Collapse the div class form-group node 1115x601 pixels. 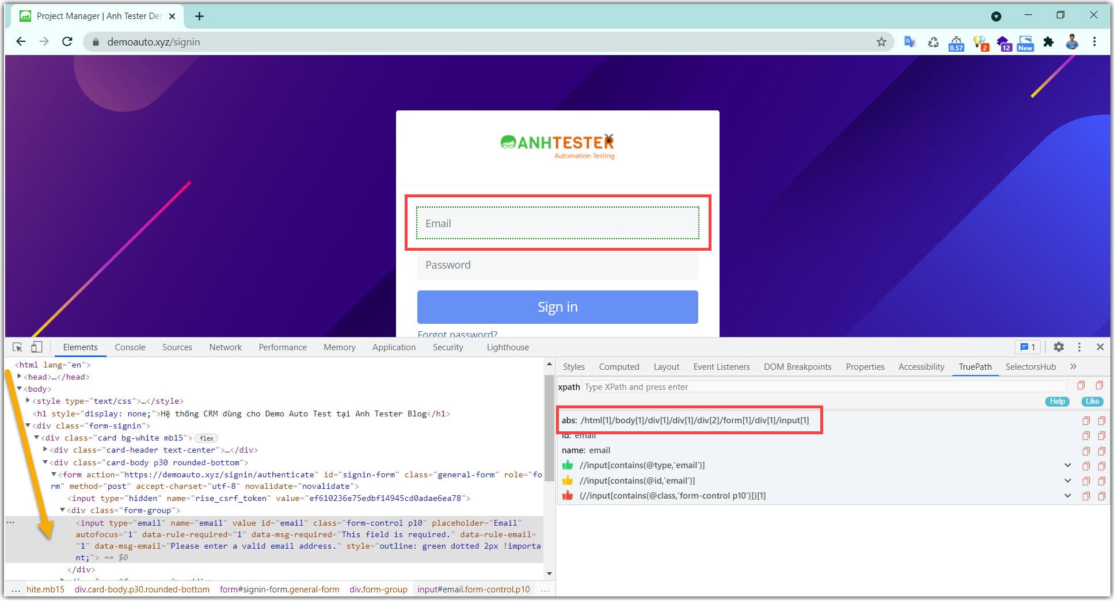63,510
